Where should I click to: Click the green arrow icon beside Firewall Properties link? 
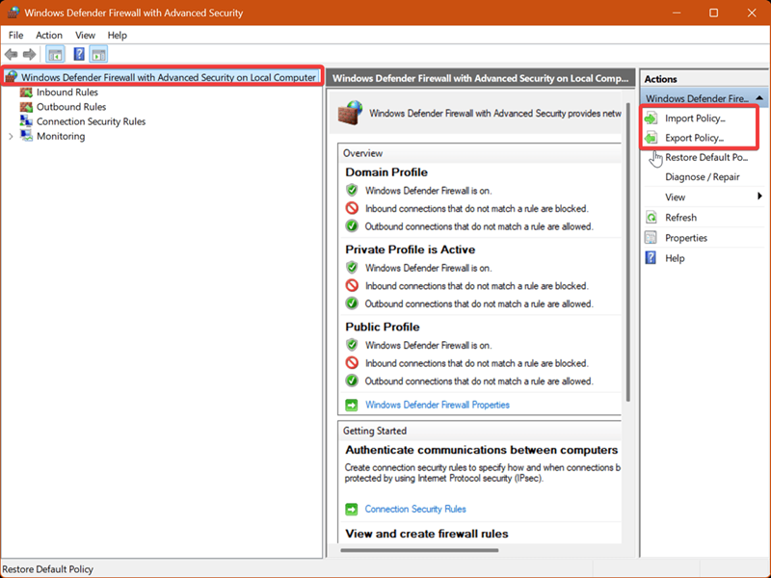(351, 405)
